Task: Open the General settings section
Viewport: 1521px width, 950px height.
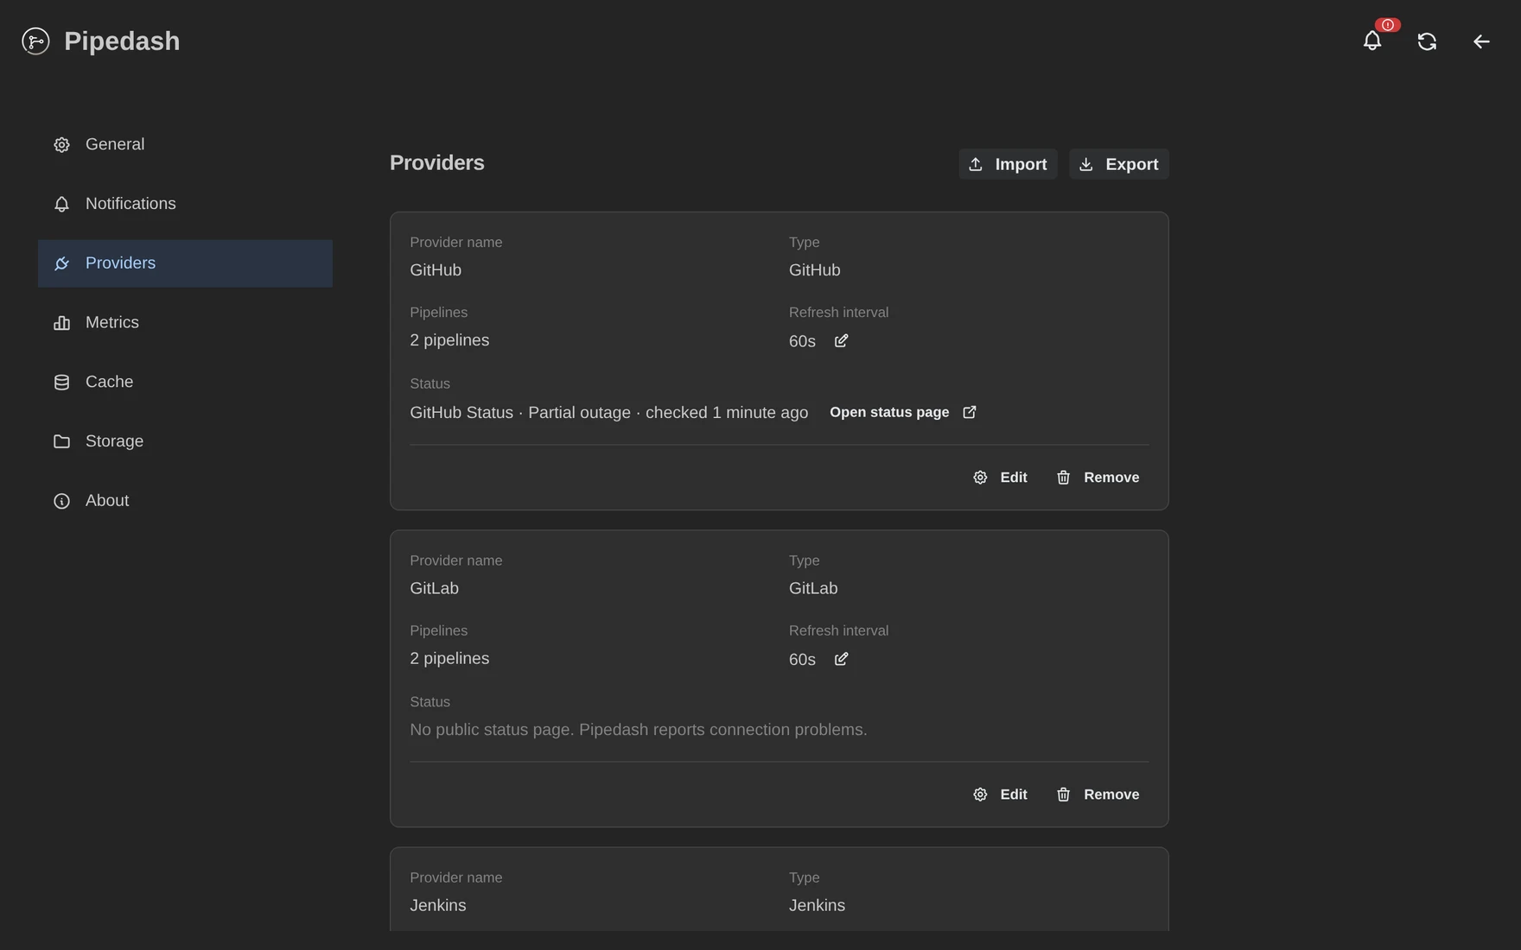Action: coord(185,144)
